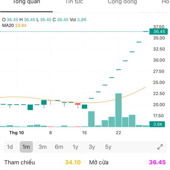The width and height of the screenshot is (170, 170).
Task: Show the 3y chart range
Action: point(92,147)
